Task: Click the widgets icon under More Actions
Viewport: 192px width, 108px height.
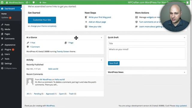Action: (136, 17)
